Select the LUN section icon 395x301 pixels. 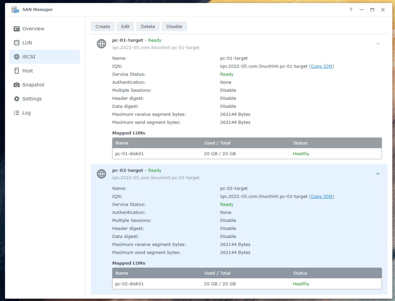16,43
